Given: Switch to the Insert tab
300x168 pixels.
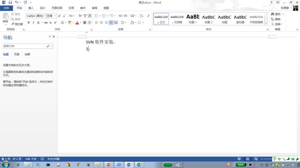Looking at the screenshot, I should [31, 8].
